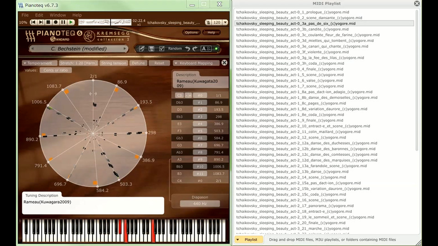Select the #1 mapping for Db3

[x=200, y=102]
